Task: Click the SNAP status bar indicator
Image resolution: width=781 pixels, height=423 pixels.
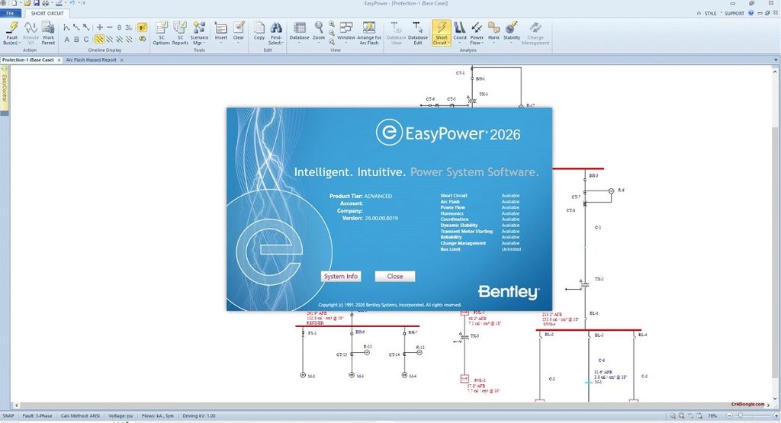Action: point(8,415)
